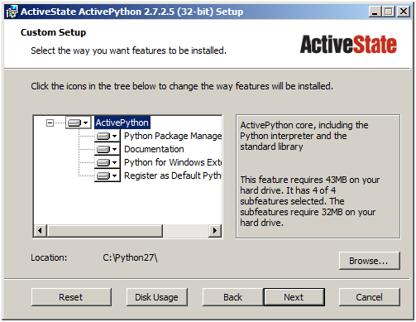This screenshot has width=416, height=322.
Task: Open install options for Python Package Manager
Action: tap(108, 136)
